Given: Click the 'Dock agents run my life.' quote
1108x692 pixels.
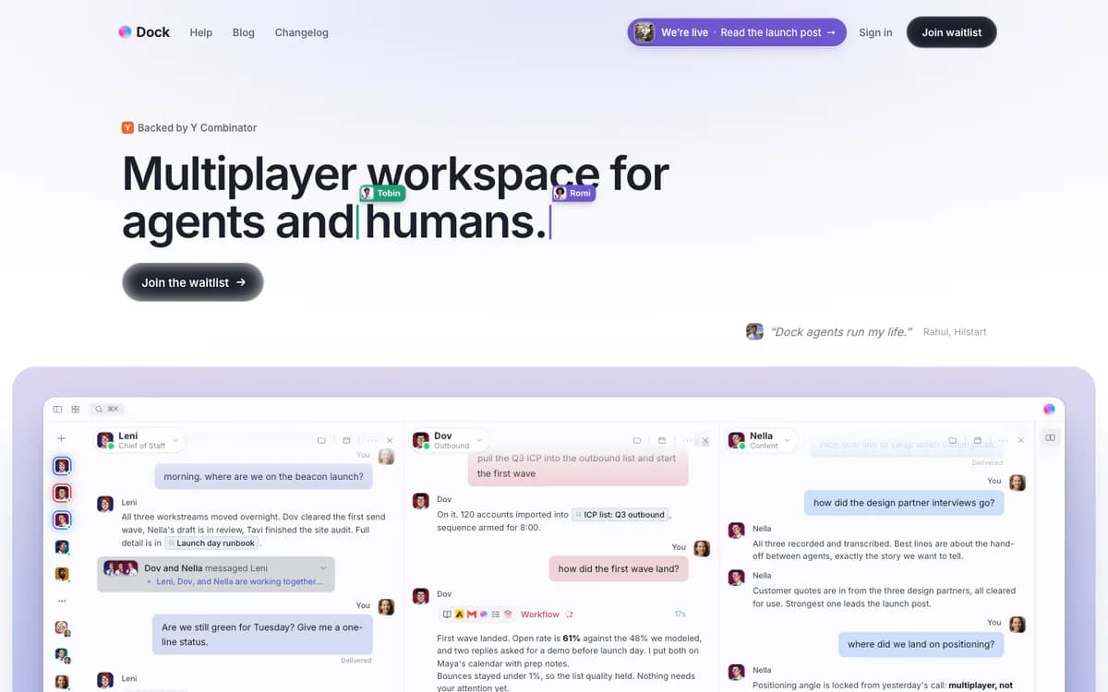Looking at the screenshot, I should [841, 331].
